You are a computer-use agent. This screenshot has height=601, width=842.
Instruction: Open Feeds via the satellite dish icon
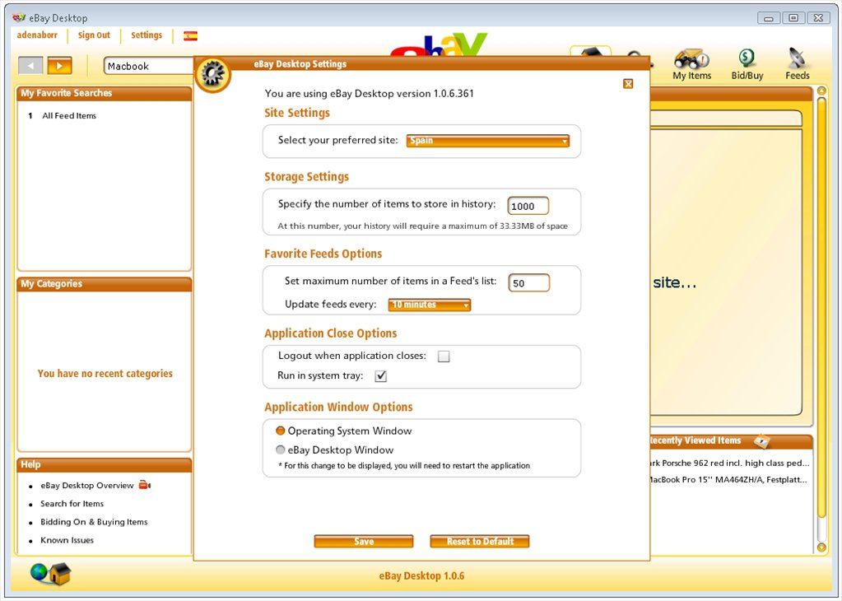click(796, 59)
